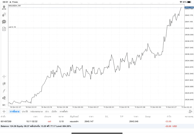Open the ข่าว news tab
Viewport: 194px width, 135px height.
coord(47,111)
